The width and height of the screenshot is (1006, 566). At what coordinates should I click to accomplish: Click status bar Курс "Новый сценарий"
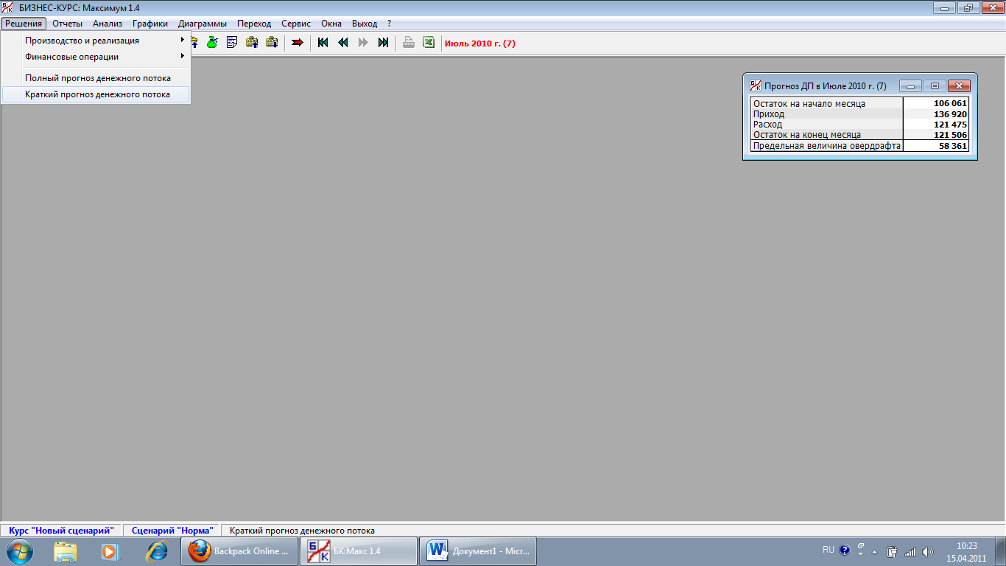(61, 531)
